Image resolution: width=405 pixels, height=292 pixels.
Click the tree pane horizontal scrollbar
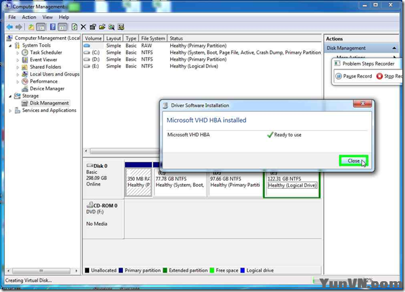pyautogui.click(x=41, y=270)
